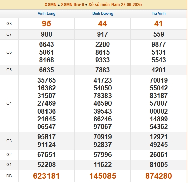Click G4 number 78383
The height and width of the screenshot is (183, 188).
[x=102, y=96]
